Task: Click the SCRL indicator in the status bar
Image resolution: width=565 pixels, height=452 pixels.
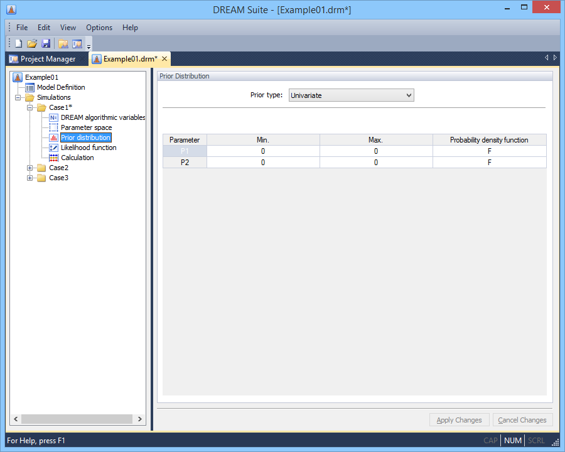Action: click(x=536, y=441)
